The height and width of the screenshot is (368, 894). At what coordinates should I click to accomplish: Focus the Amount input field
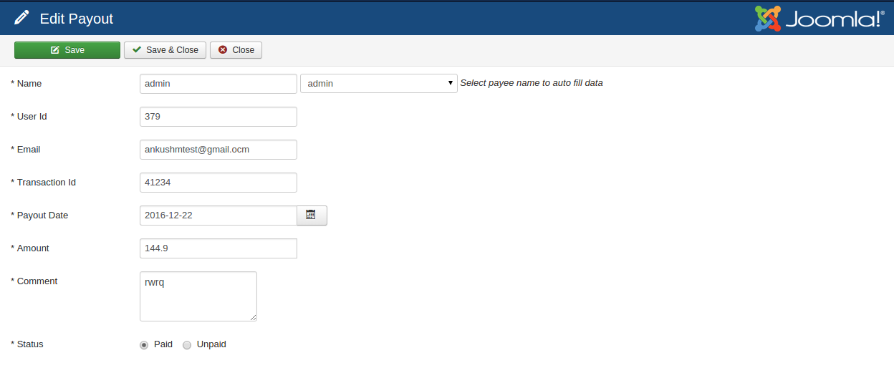click(x=218, y=248)
